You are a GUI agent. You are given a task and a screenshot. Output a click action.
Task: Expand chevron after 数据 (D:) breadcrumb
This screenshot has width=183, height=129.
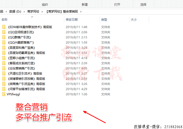point(24,11)
